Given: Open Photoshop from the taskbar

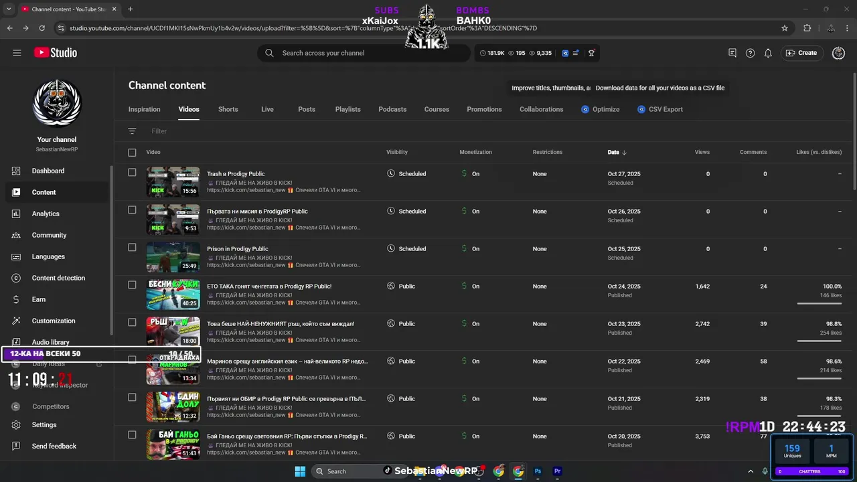Looking at the screenshot, I should pyautogui.click(x=538, y=471).
